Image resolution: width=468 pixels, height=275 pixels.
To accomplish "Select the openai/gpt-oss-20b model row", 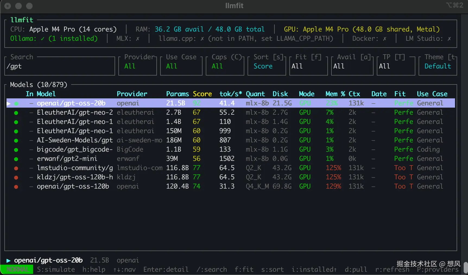I will point(231,103).
